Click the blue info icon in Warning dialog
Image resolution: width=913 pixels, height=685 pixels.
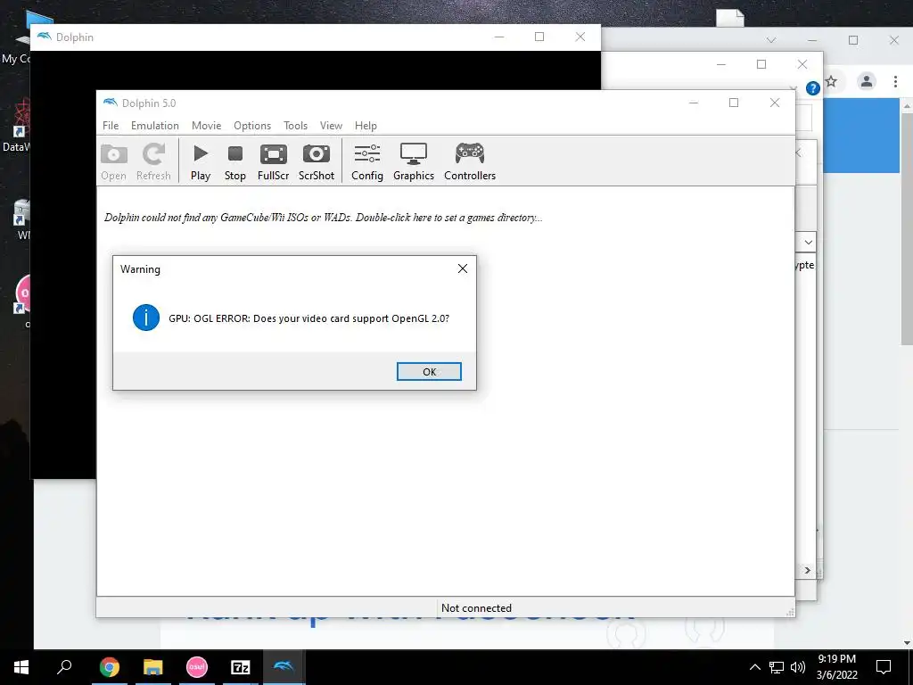pyautogui.click(x=146, y=318)
